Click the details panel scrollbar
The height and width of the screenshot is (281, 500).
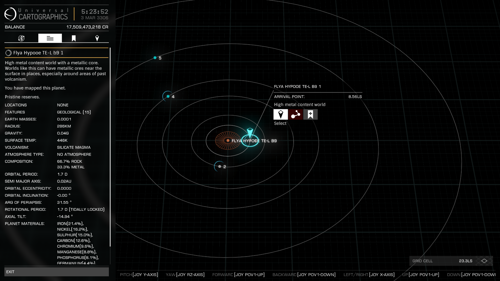tap(110, 147)
